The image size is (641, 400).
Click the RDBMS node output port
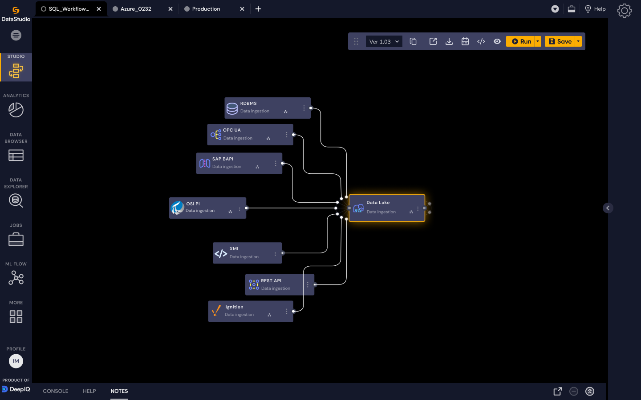point(311,108)
